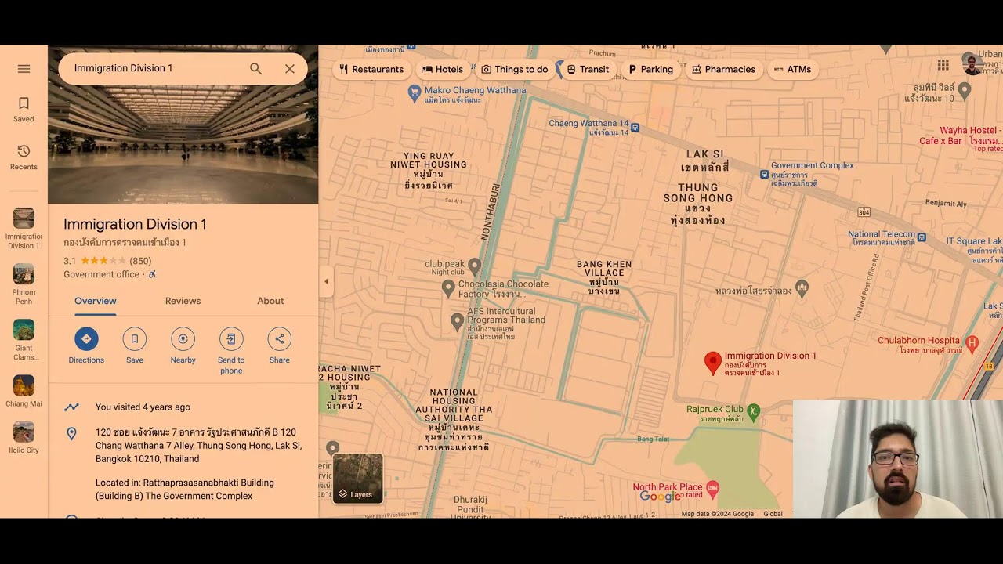Select Rajpruek Club golf marker
The width and height of the screenshot is (1003, 564).
click(x=753, y=410)
